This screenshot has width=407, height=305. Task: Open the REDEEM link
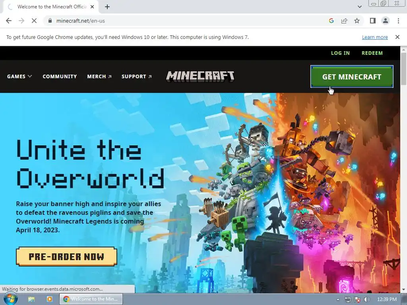point(372,53)
